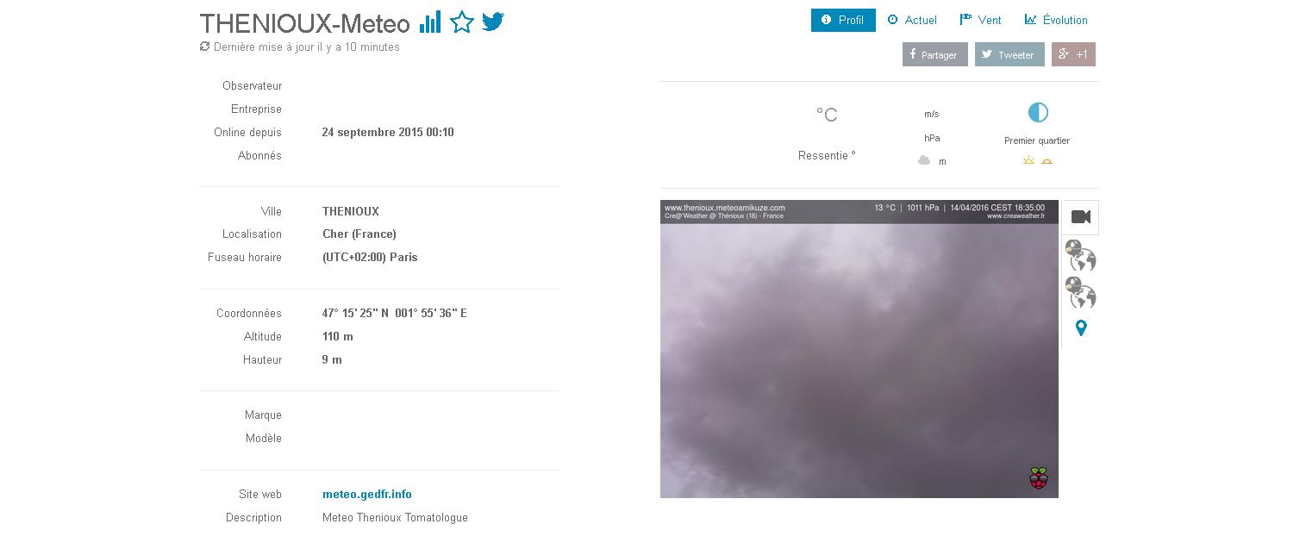
Task: Click the Google +1 button
Action: (1072, 54)
